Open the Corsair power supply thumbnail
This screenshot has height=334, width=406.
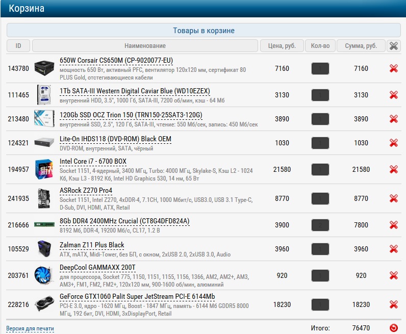point(44,68)
